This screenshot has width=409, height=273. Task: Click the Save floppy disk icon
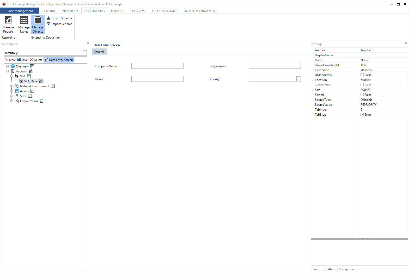click(x=19, y=60)
